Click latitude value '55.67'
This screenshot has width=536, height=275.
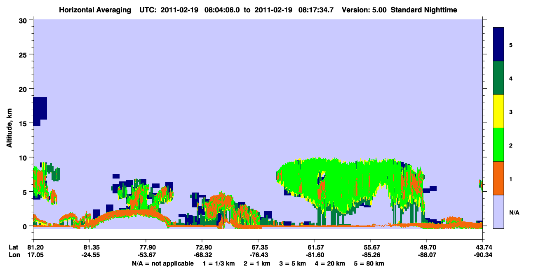tap(370, 247)
